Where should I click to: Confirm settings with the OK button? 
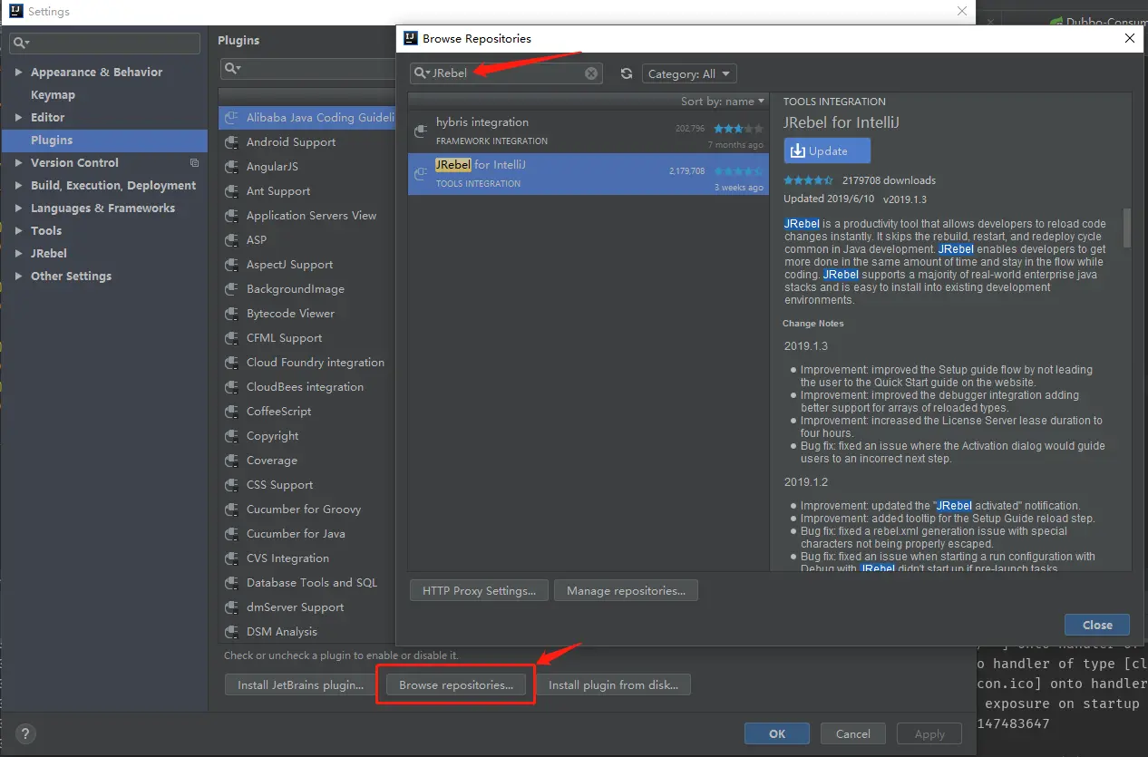[x=777, y=734]
